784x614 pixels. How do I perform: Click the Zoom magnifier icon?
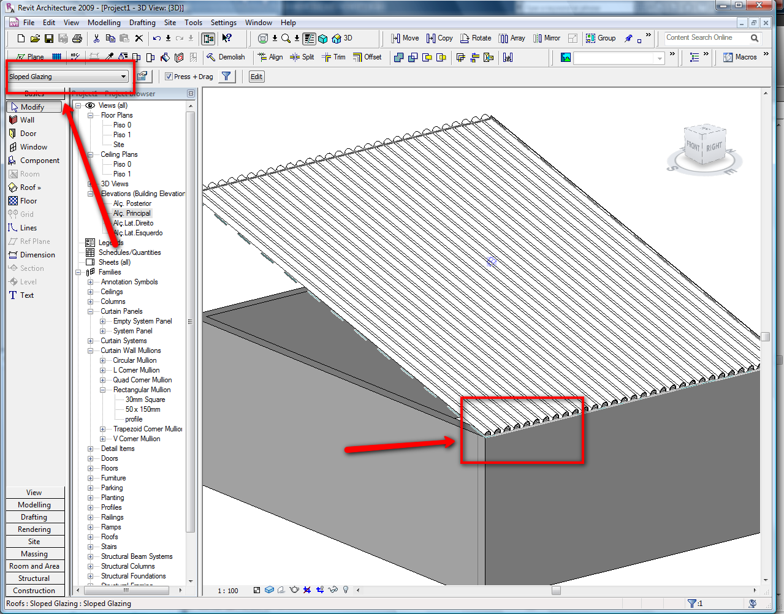click(286, 39)
